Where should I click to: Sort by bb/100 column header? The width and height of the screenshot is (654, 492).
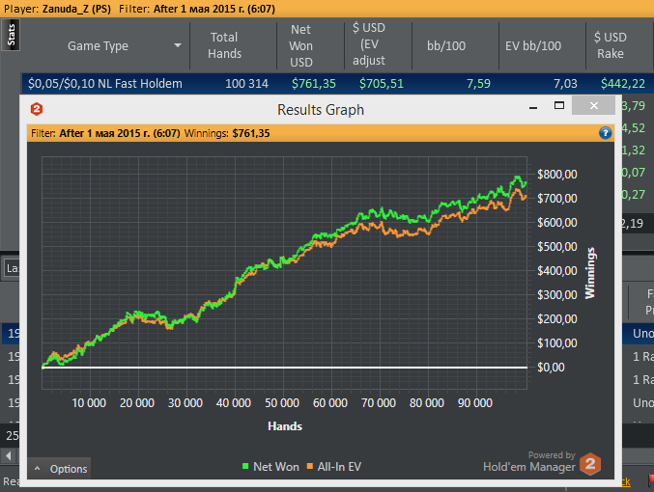[446, 45]
